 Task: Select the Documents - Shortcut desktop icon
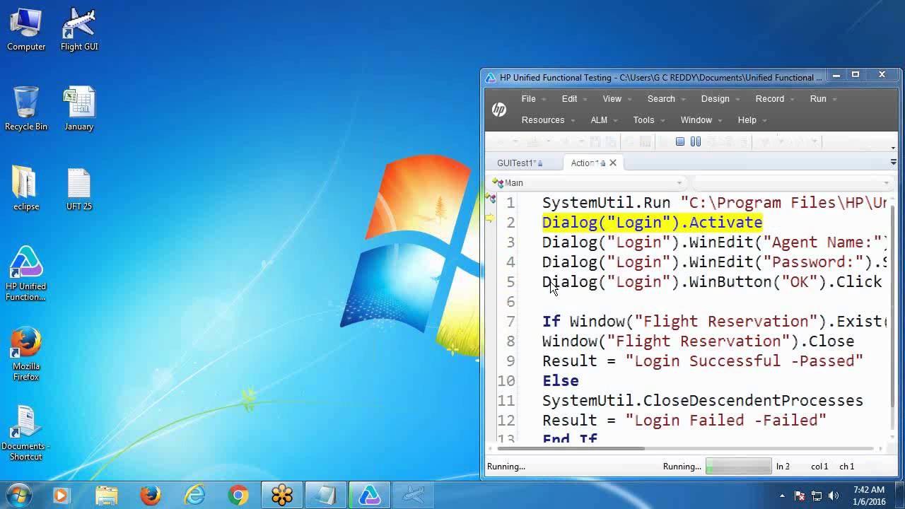pos(26,433)
